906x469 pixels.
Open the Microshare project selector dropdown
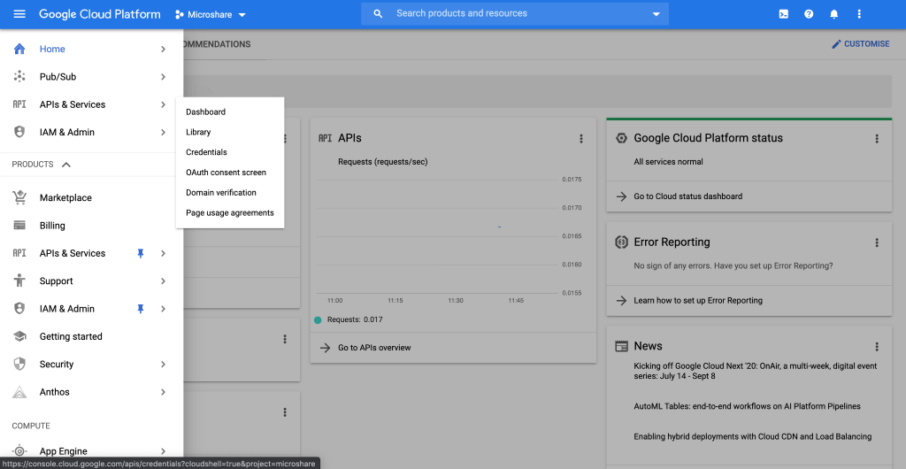(211, 14)
